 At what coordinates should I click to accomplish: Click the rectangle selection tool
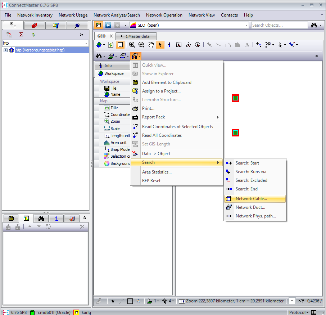click(178, 45)
